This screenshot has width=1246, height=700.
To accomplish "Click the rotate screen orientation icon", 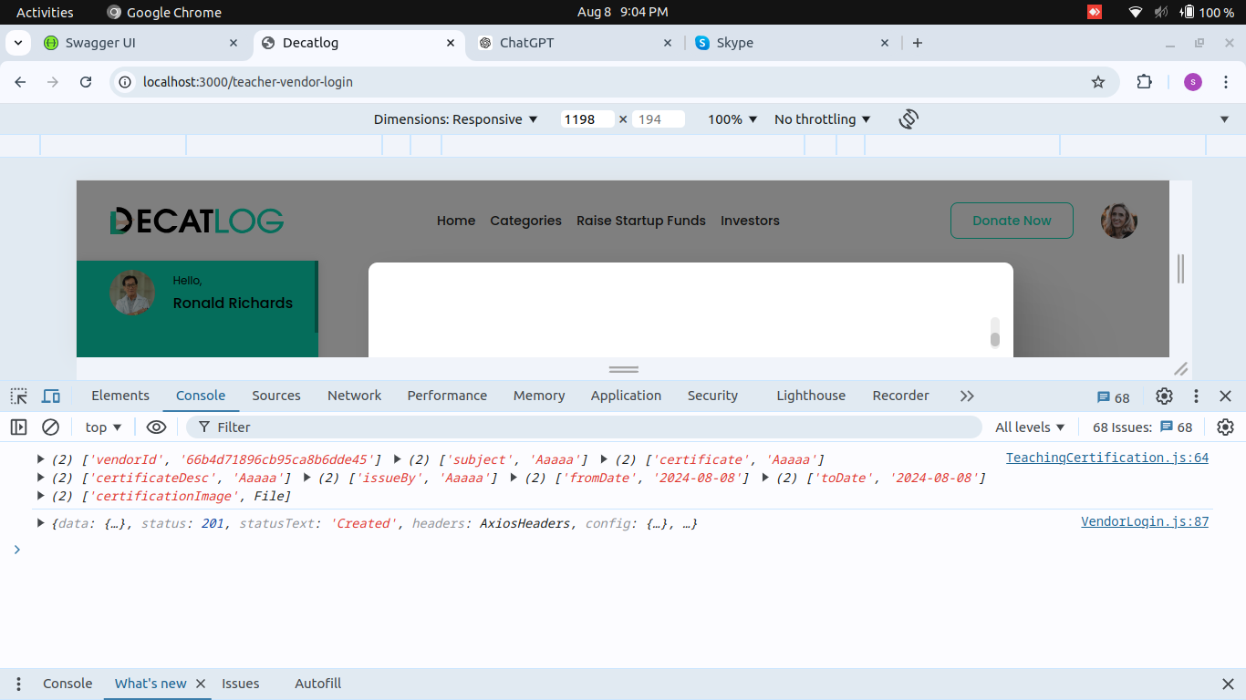I will [908, 119].
